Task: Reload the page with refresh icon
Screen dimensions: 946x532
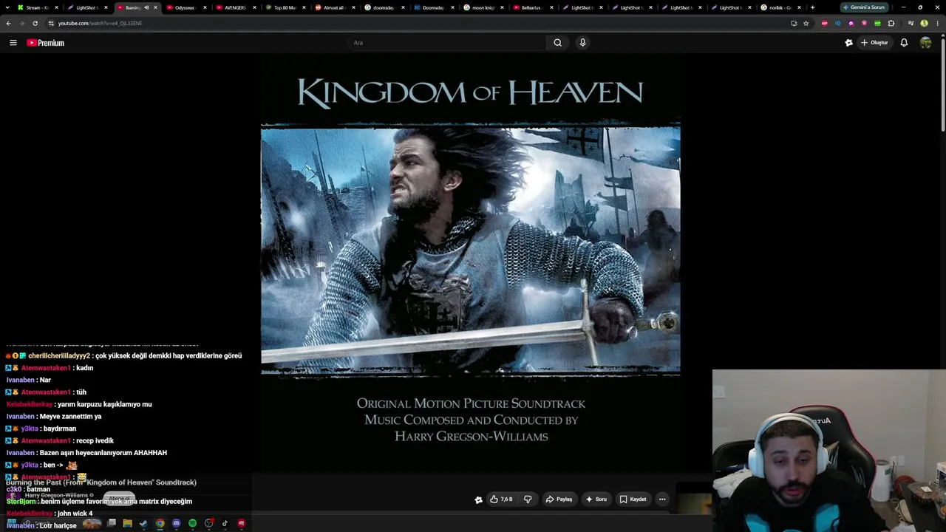Action: (x=35, y=23)
